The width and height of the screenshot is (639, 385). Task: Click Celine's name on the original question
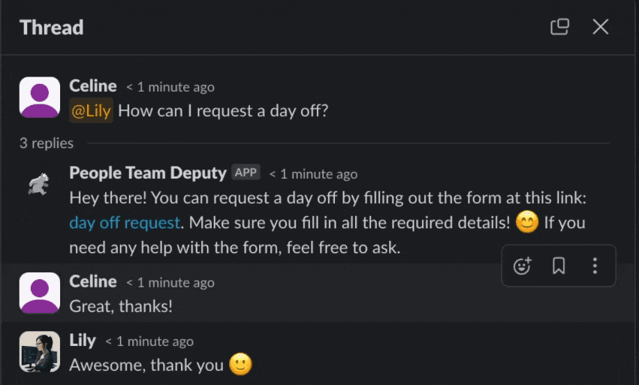[x=93, y=86]
